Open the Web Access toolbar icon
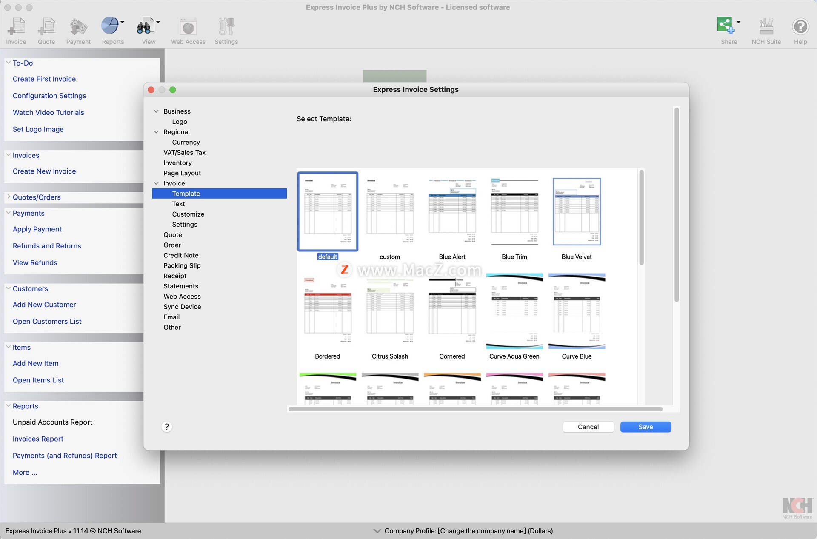Viewport: 817px width, 539px height. coord(188,26)
